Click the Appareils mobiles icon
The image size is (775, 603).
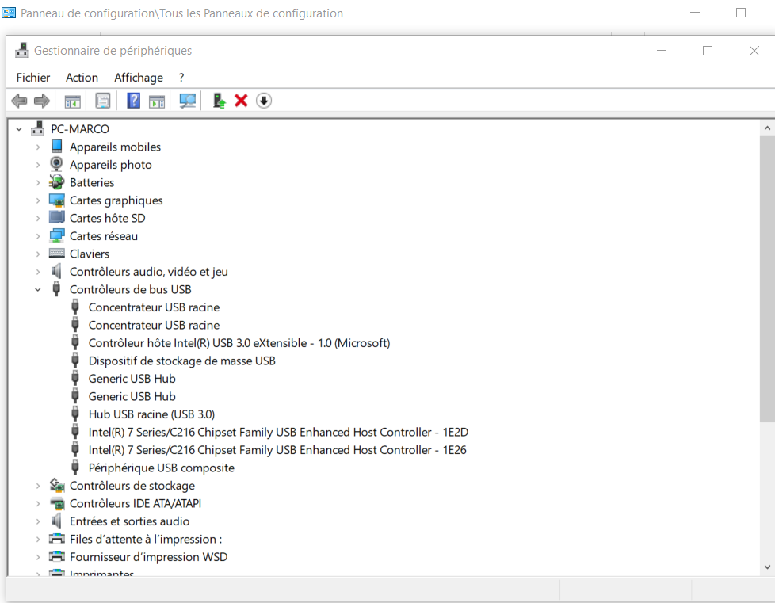point(57,147)
